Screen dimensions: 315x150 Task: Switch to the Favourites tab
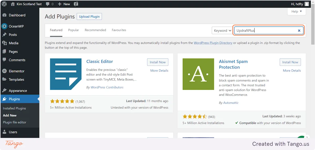coord(119,30)
